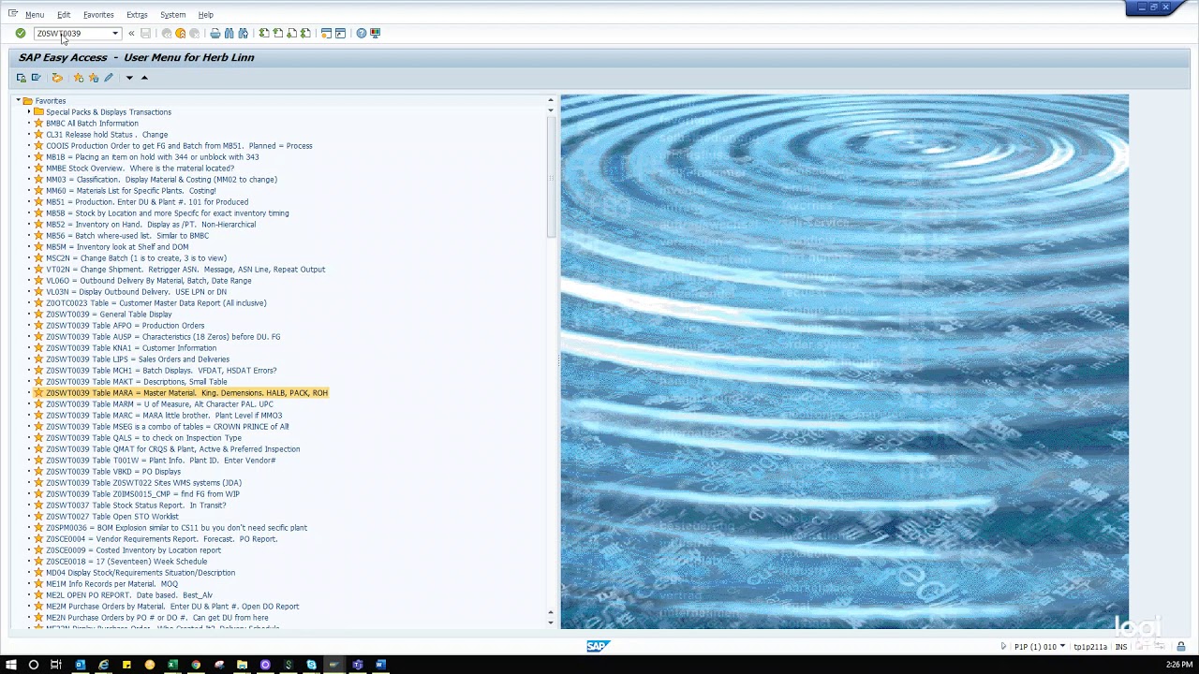Click the Save diskette icon
Screen dimensions: 1199x674
145,34
